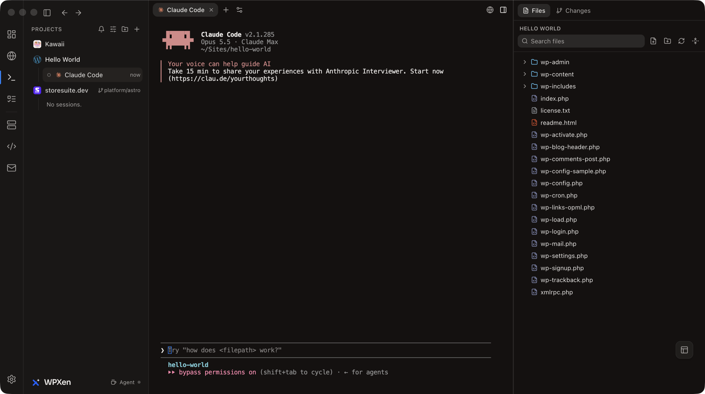
Task: Open wp-config.php in the file tree
Action: [561, 183]
